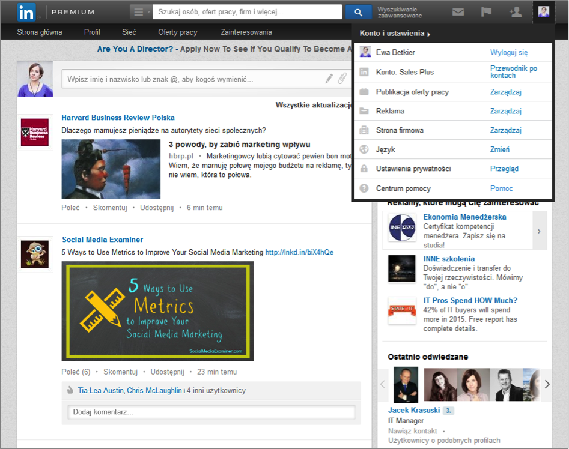Click the profile photo beside the update box
This screenshot has width=569, height=449.
[35, 79]
